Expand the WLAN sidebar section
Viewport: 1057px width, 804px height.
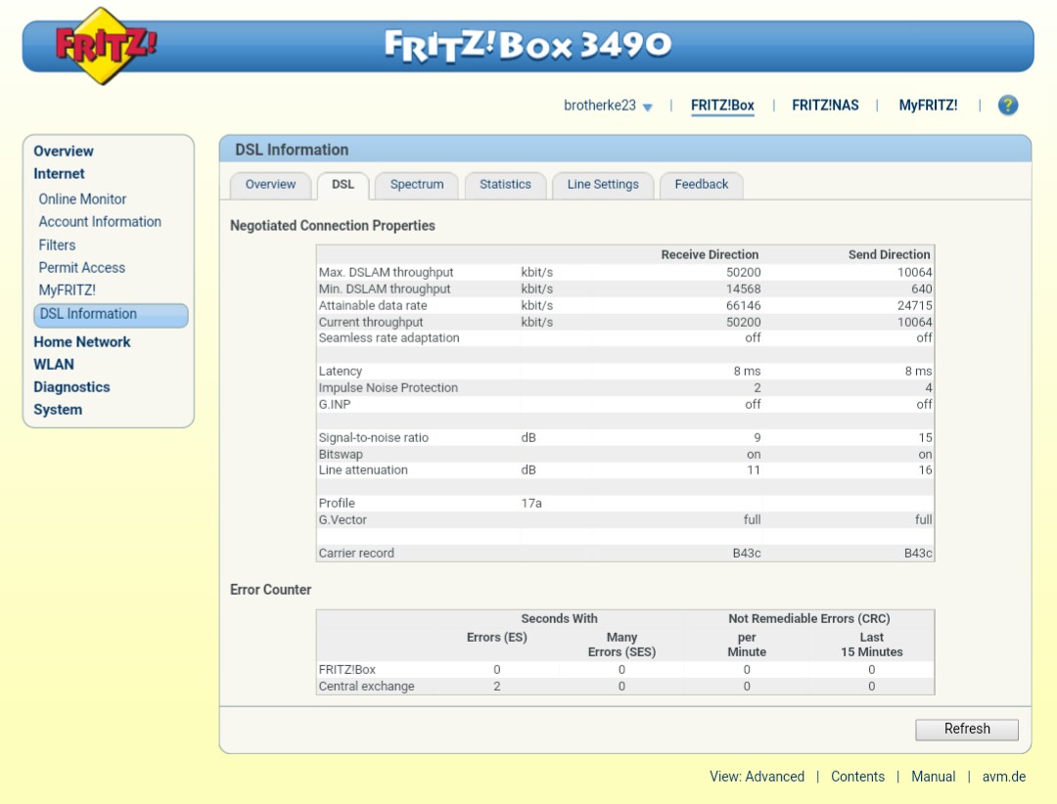tap(54, 365)
